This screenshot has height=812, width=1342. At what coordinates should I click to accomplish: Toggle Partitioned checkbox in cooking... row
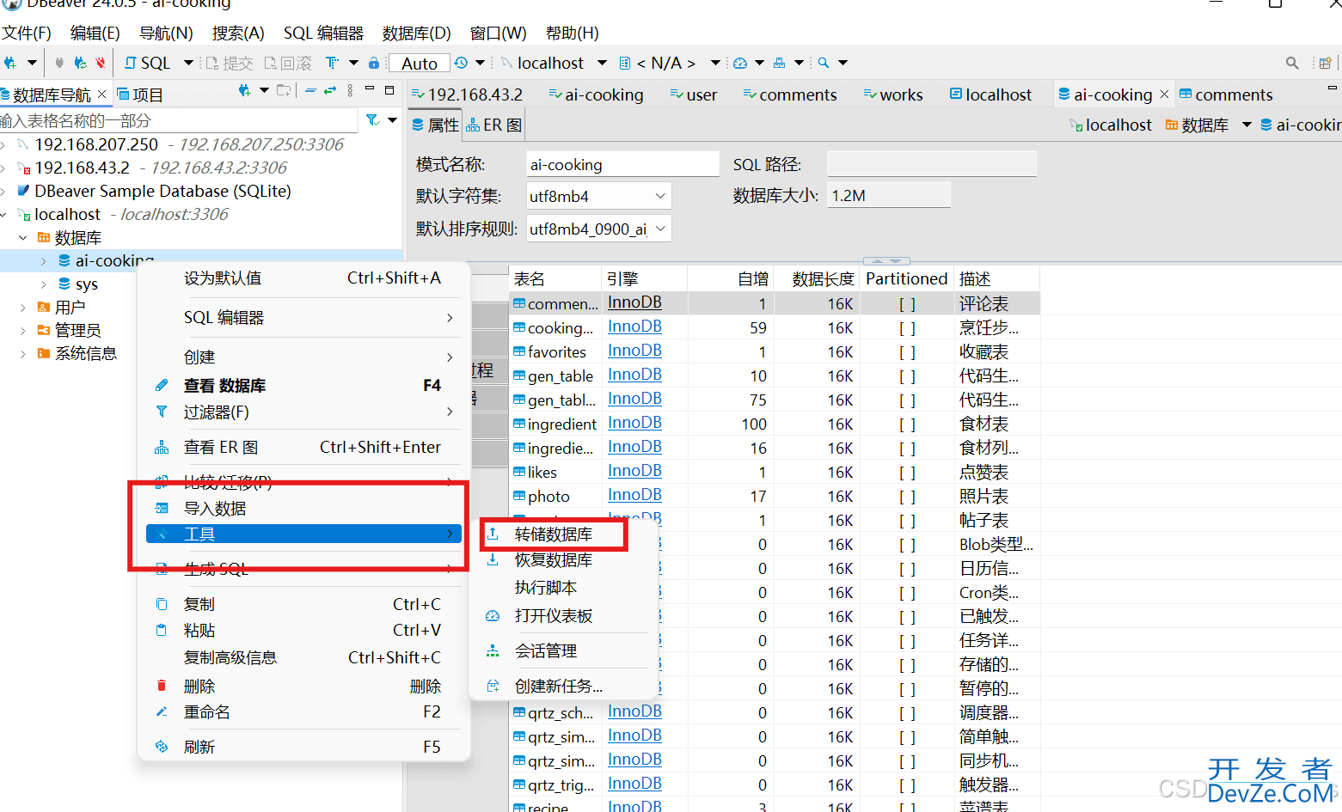coord(907,328)
